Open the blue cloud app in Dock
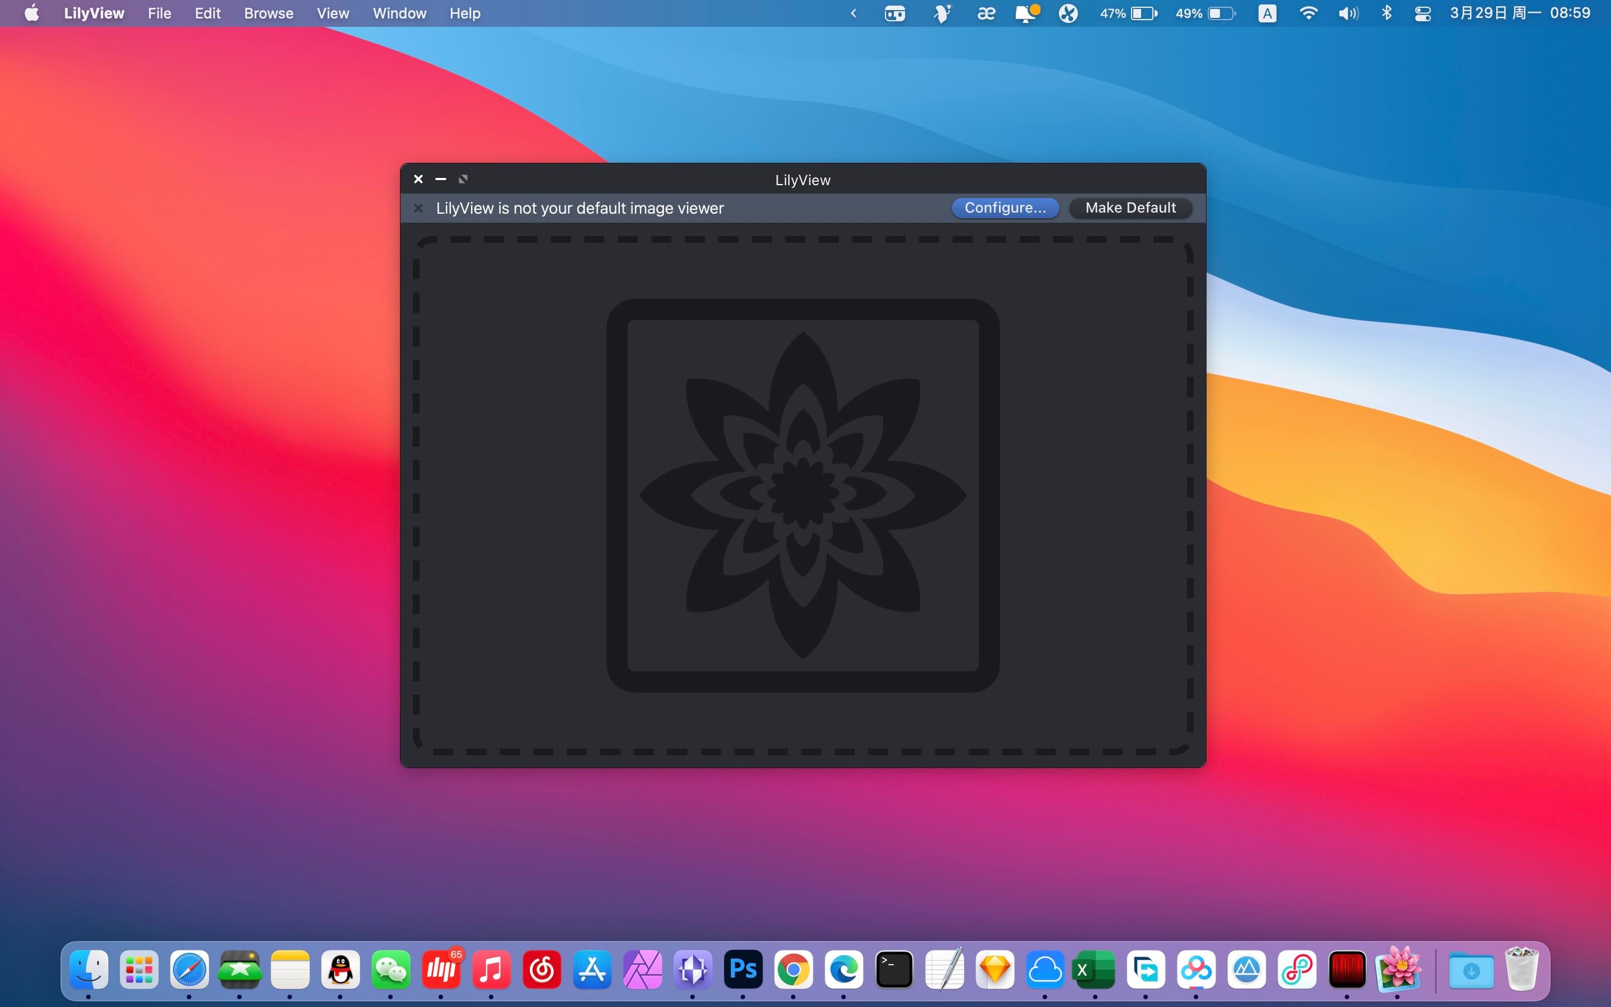 [1045, 970]
